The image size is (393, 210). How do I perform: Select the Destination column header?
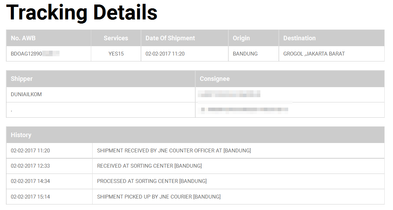point(299,38)
